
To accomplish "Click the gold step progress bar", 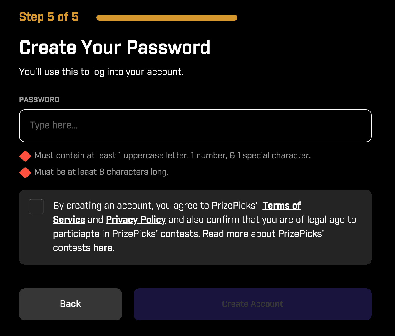I will click(x=167, y=18).
